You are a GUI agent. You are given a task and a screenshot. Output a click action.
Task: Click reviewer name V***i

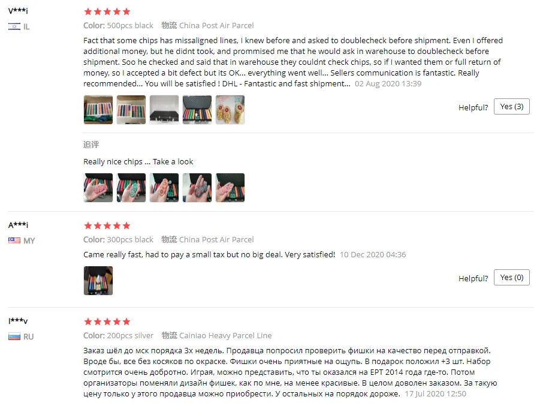point(18,11)
